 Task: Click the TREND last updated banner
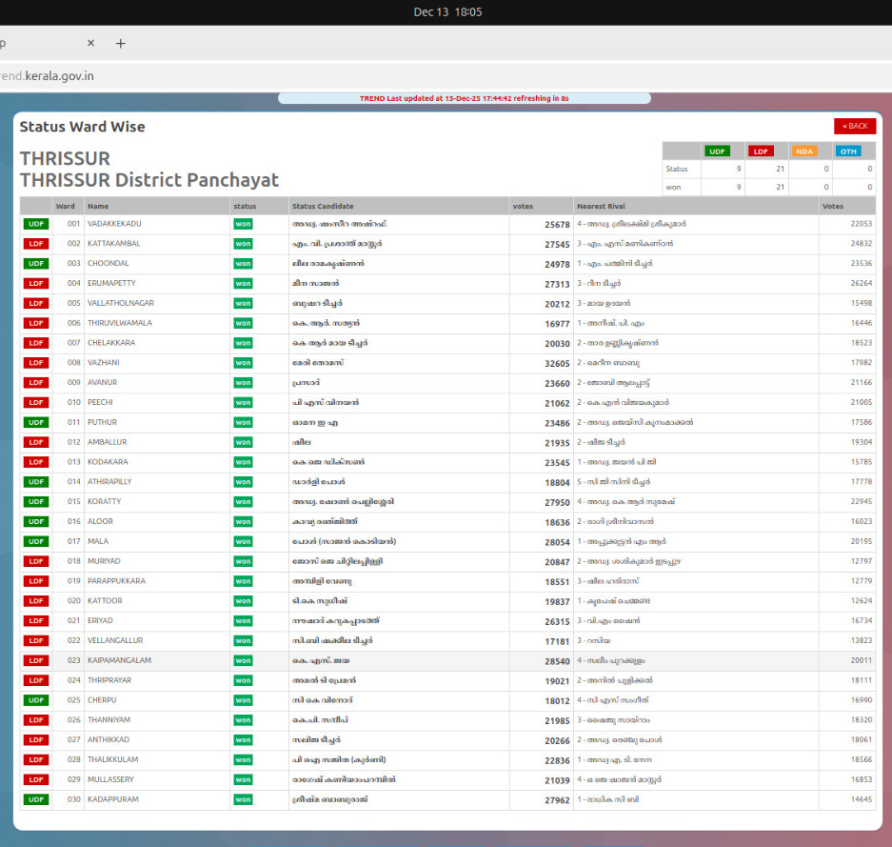(x=464, y=98)
